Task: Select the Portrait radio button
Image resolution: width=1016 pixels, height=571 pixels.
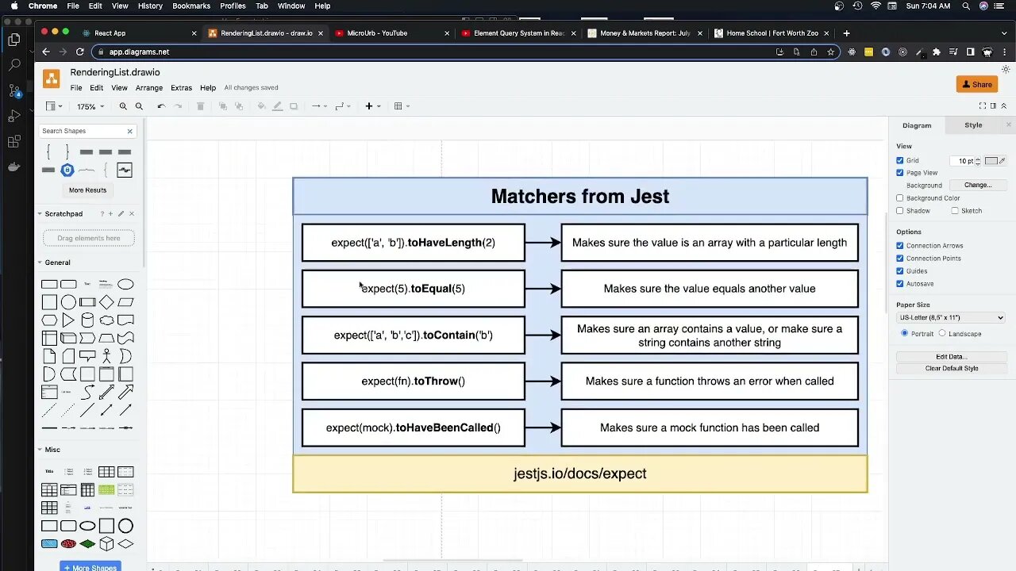Action: (x=904, y=333)
